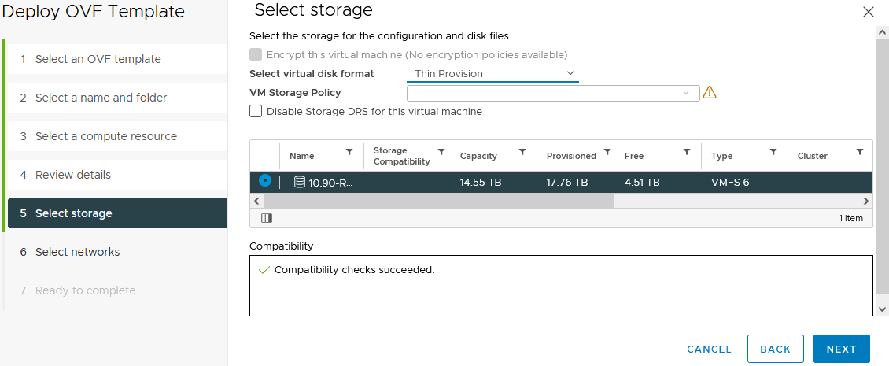Select the 10.90-R datastore radio button
The height and width of the screenshot is (366, 889).
[x=265, y=181]
